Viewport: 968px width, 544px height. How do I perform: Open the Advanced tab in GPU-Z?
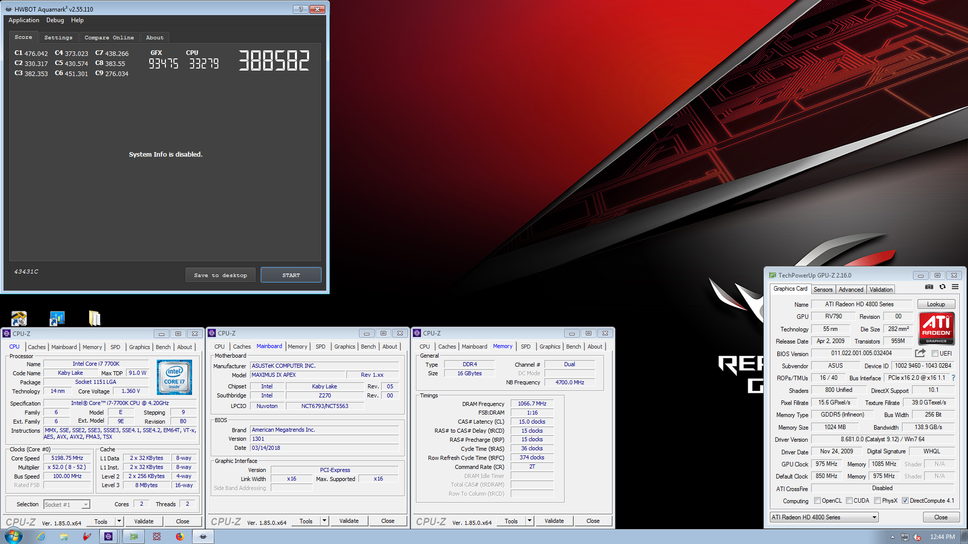pos(851,290)
